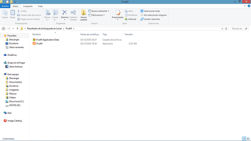This screenshot has height=141, width=251.
Task: Click the Eliminar delete icon in ribbon
Action: 65,12
